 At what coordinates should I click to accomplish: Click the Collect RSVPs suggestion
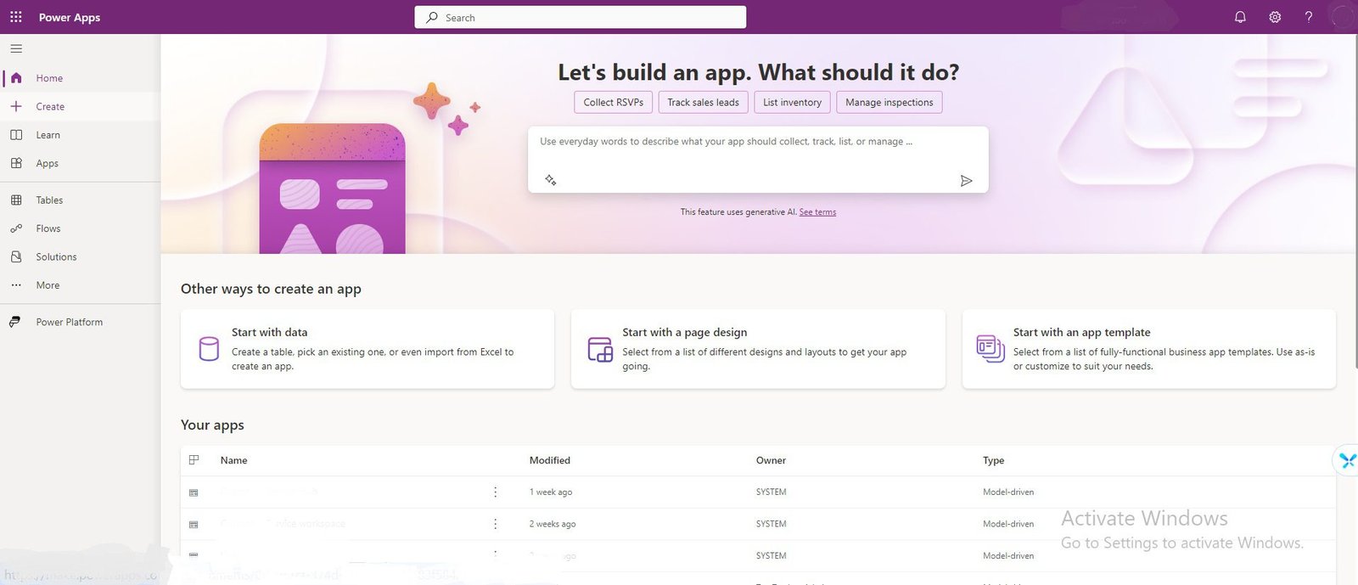coord(614,102)
